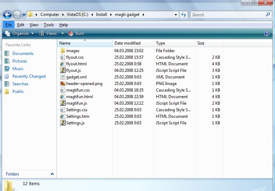Image resolution: width=275 pixels, height=191 pixels.
Task: Select the flyout.js script icon
Action: pos(62,70)
